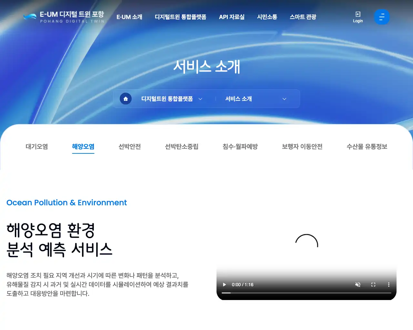Switch to 침수·월파예방 tab
413x330 pixels.
pyautogui.click(x=240, y=147)
